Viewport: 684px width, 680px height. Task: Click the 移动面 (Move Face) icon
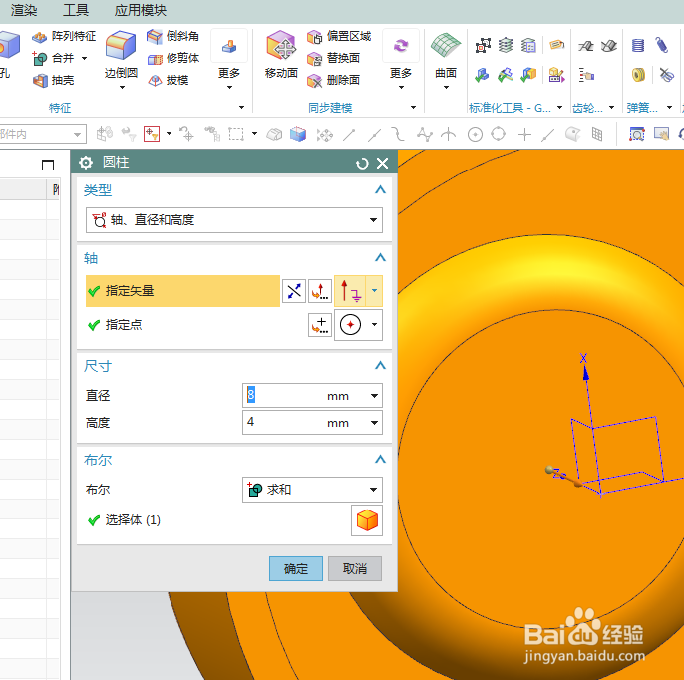coord(281,45)
